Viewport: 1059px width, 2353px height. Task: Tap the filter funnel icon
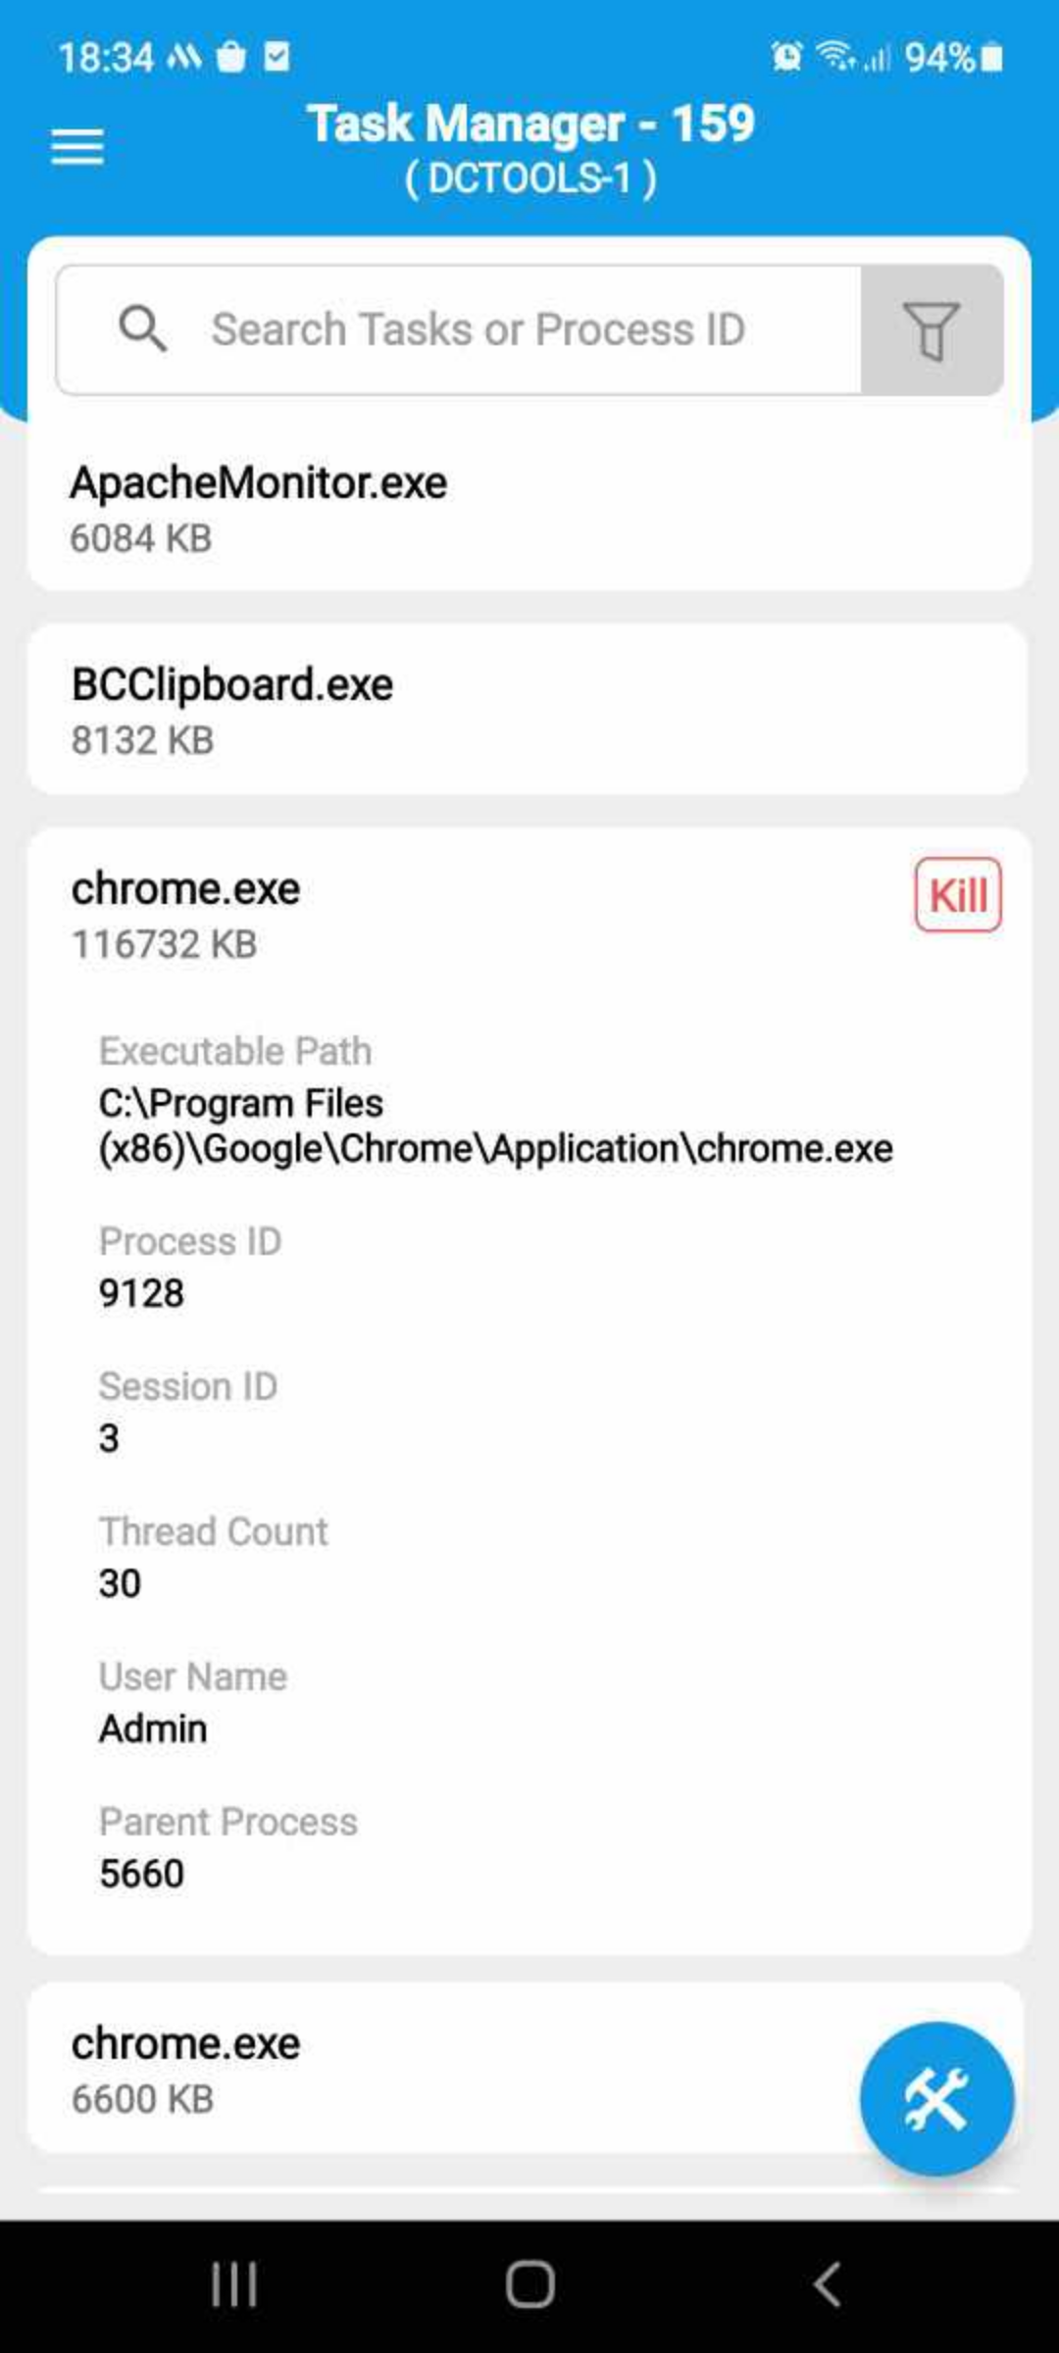pyautogui.click(x=932, y=329)
